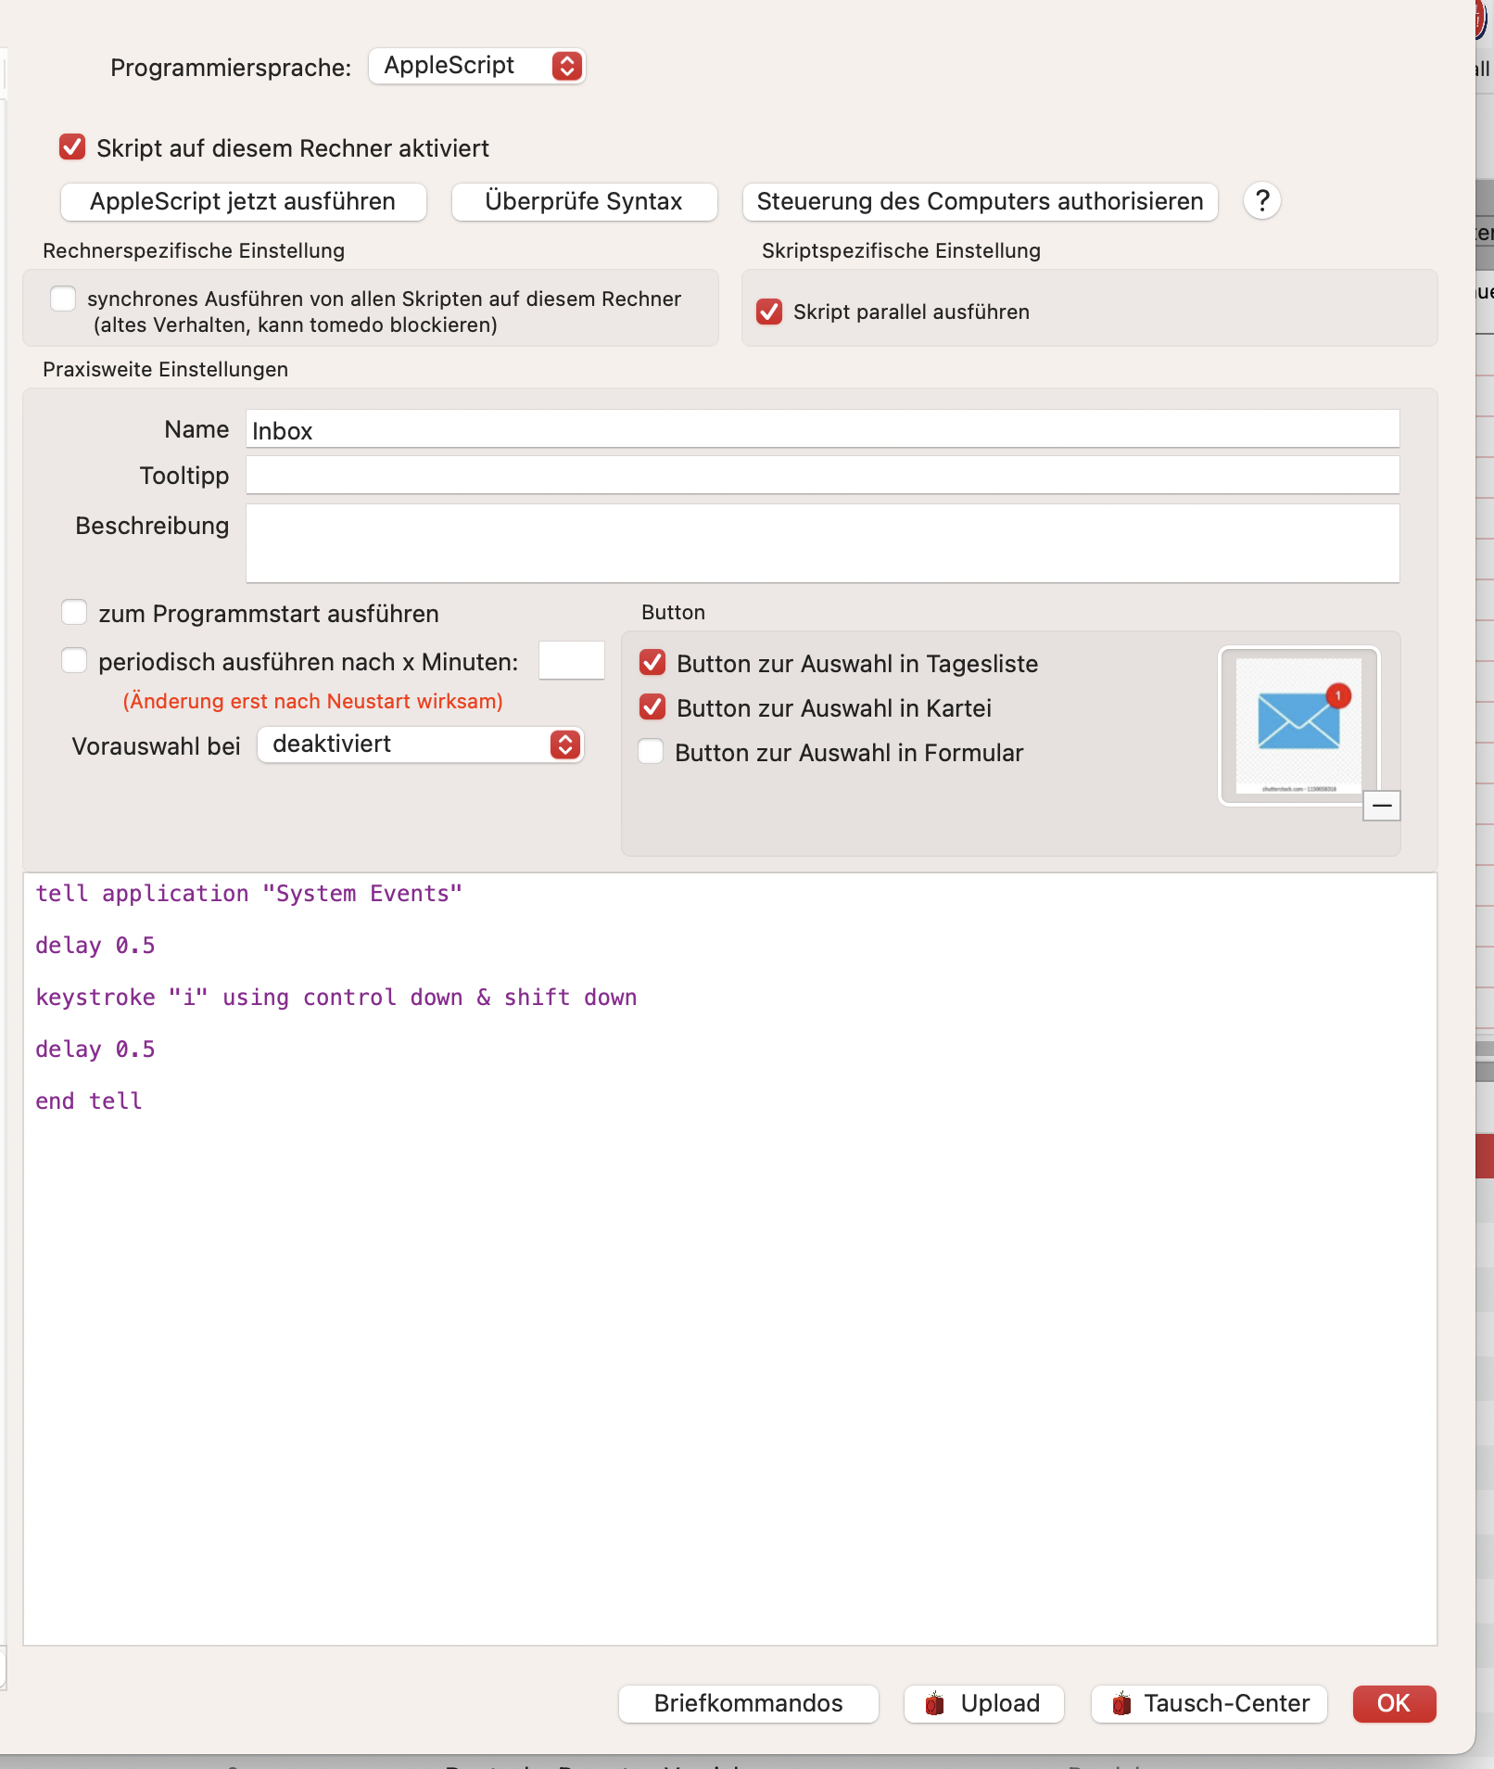Remove button image with the minus button
1494x1769 pixels.
click(1381, 806)
